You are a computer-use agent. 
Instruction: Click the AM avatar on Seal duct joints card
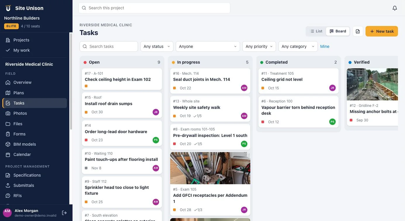click(244, 88)
